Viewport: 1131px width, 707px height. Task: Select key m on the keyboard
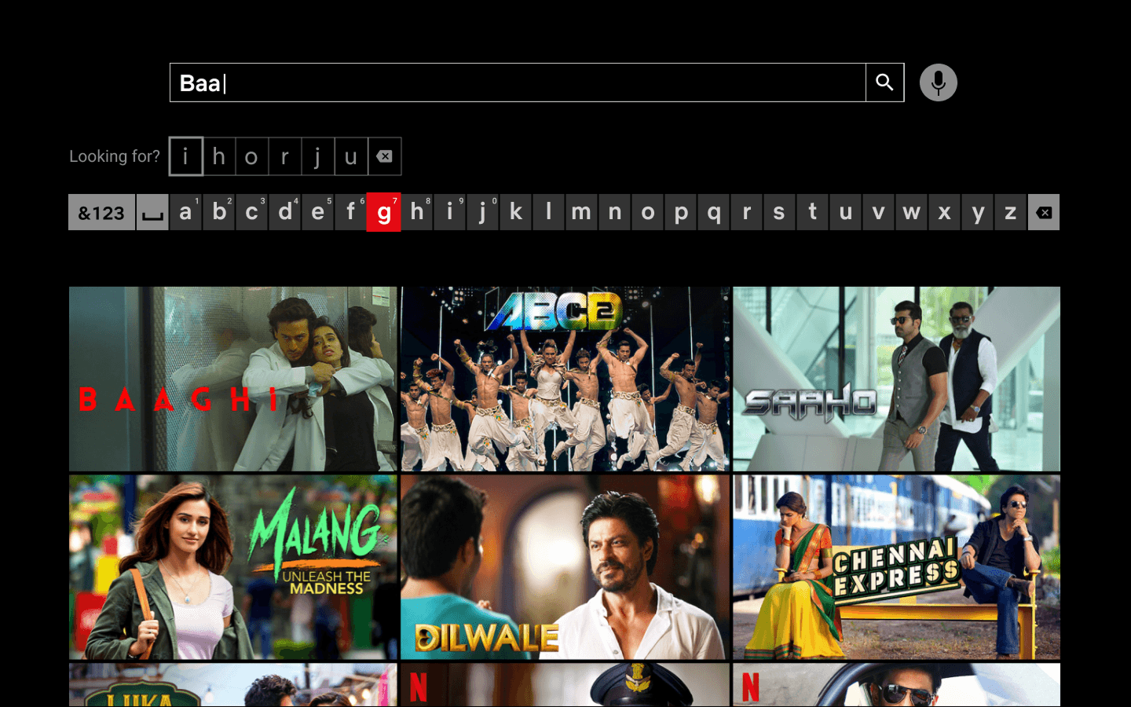582,212
